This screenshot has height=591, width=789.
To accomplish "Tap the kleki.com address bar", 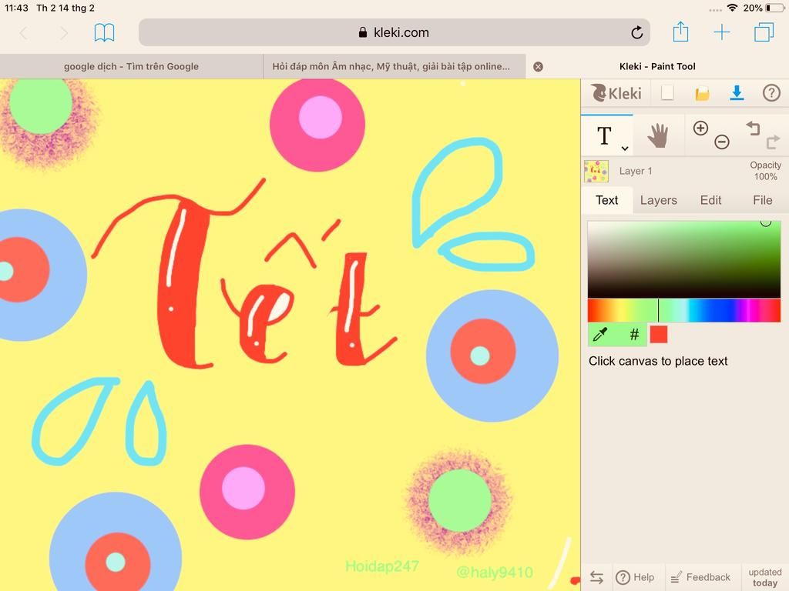I will [x=394, y=32].
